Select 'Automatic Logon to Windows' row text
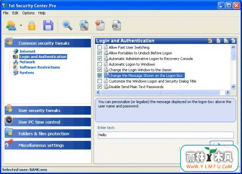242x174 pixels. [132, 64]
